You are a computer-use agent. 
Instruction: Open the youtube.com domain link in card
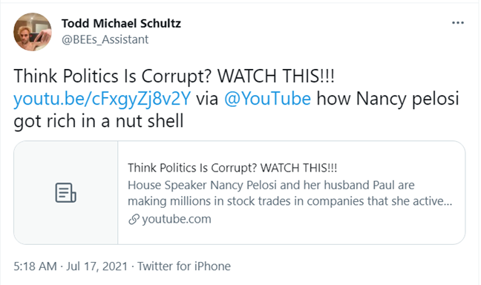[x=177, y=219]
